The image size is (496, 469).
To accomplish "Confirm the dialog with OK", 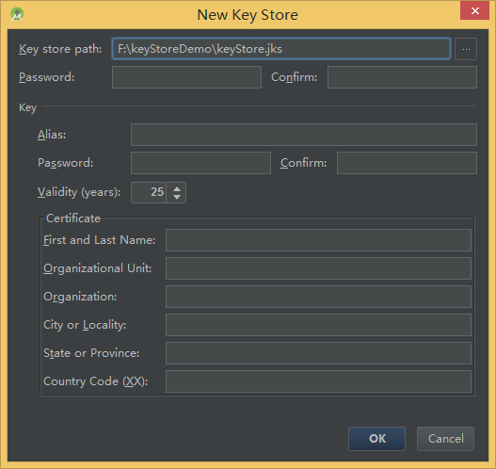I will click(376, 439).
